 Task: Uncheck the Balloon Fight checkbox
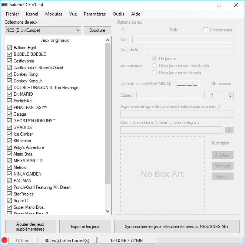click(x=9, y=48)
